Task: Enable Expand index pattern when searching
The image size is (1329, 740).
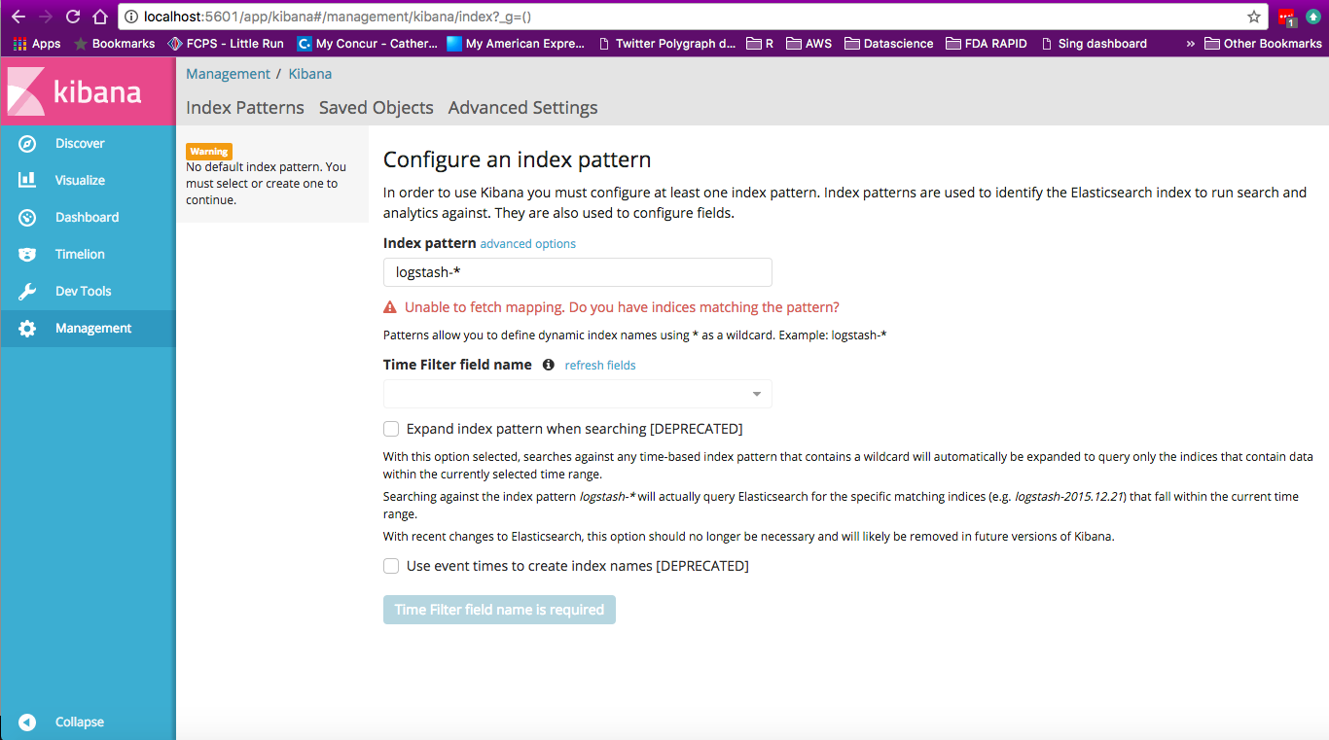Action: pos(391,429)
